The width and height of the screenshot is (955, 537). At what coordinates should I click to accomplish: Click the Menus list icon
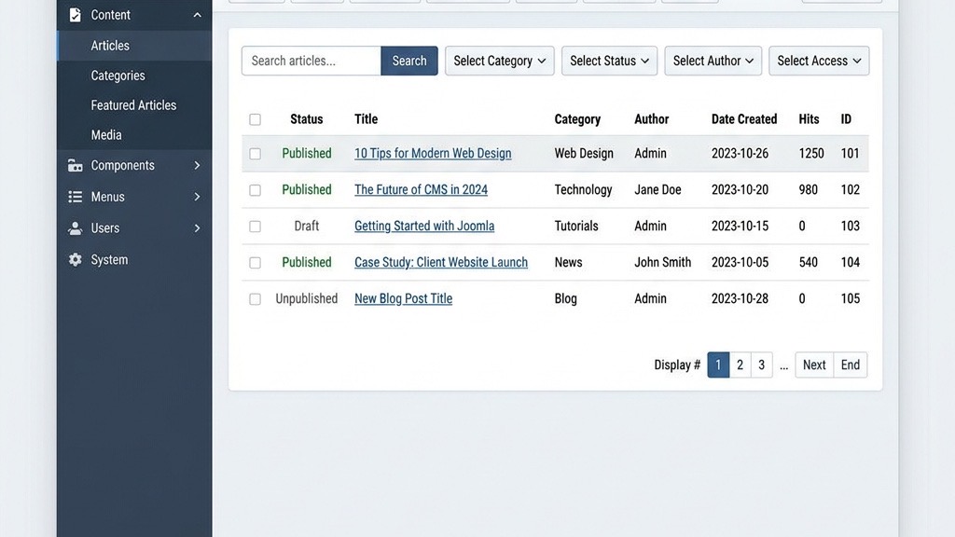tap(76, 198)
